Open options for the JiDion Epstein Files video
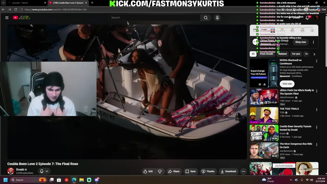Viewport: 327px width, 184px height. click(317, 91)
